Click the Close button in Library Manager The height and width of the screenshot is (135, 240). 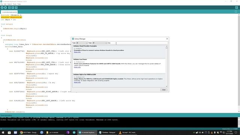(163, 90)
